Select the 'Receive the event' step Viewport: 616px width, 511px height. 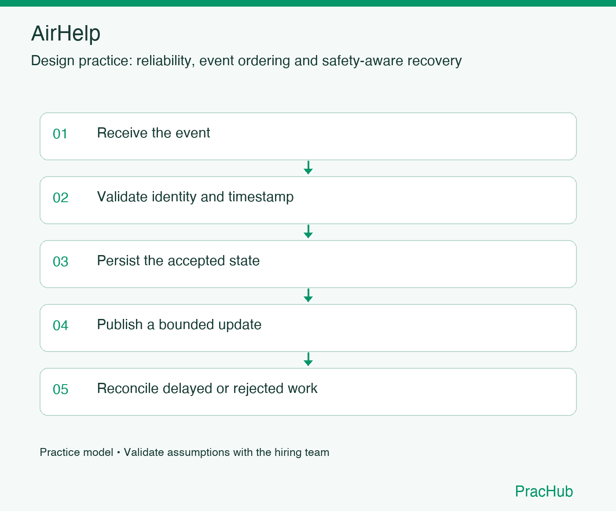[308, 136]
